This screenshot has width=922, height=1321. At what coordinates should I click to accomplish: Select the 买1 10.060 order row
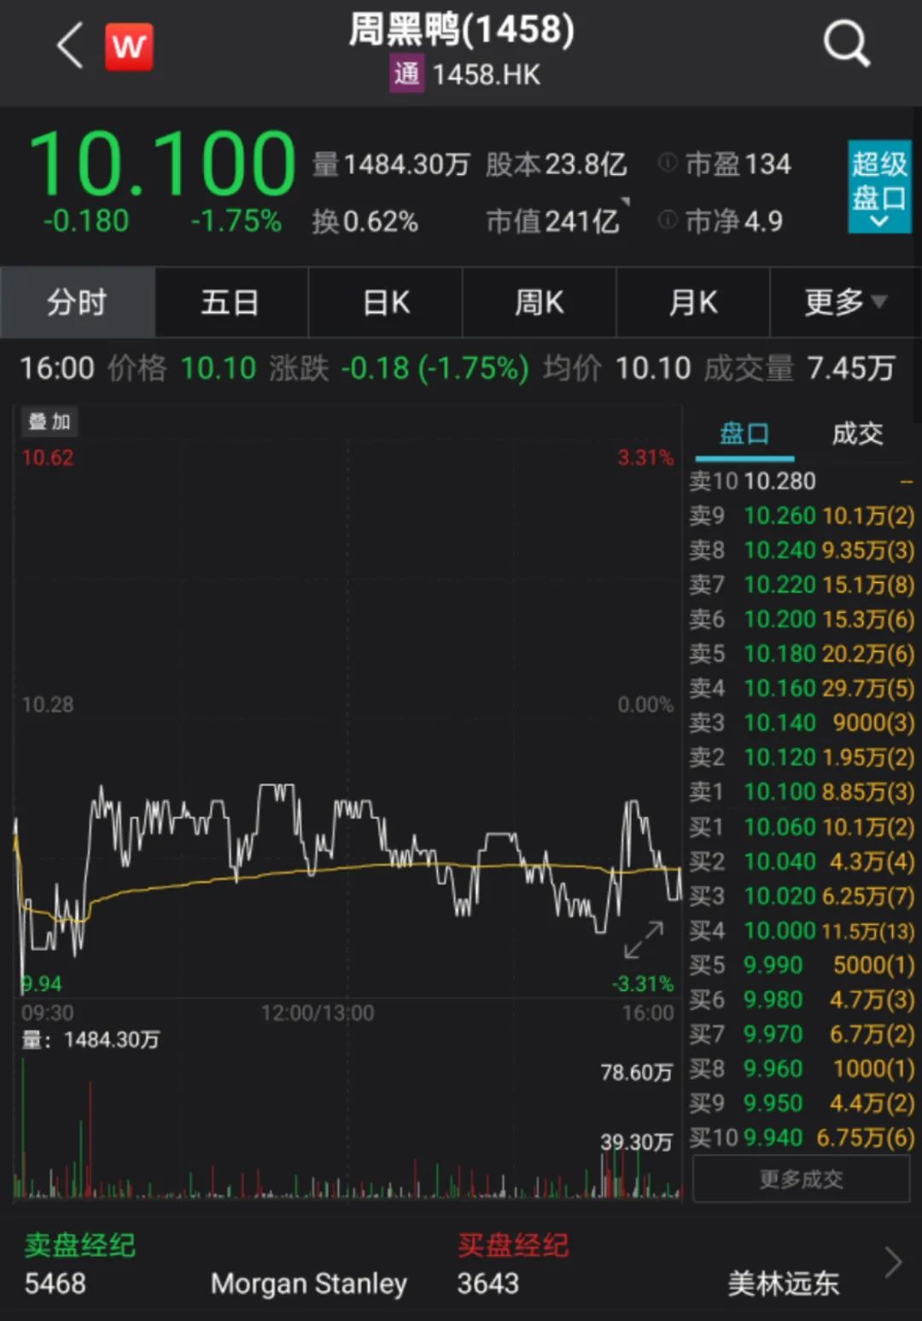pyautogui.click(x=801, y=827)
